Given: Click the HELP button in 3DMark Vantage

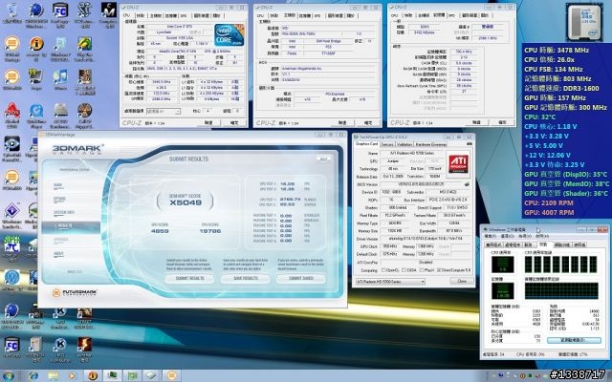Looking at the screenshot, I should [323, 159].
